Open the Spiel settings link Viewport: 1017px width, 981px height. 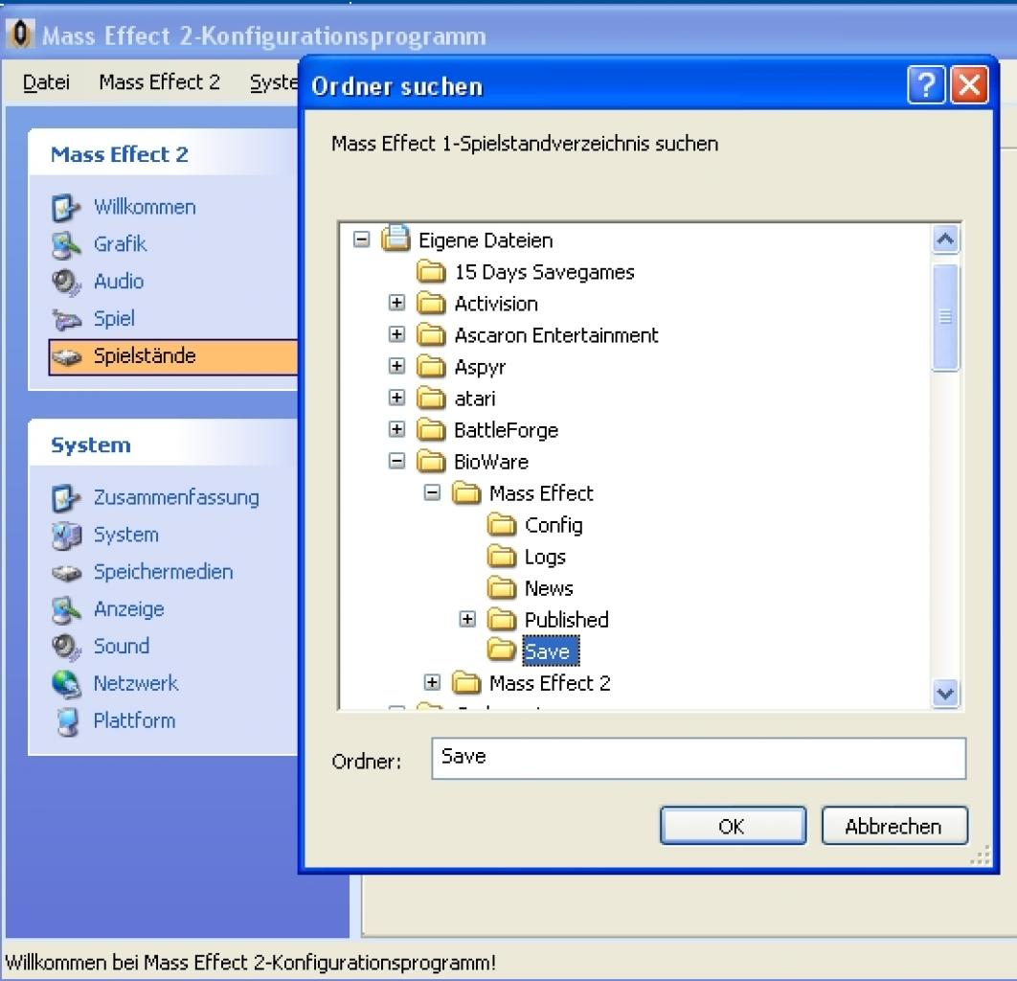pyautogui.click(x=114, y=319)
